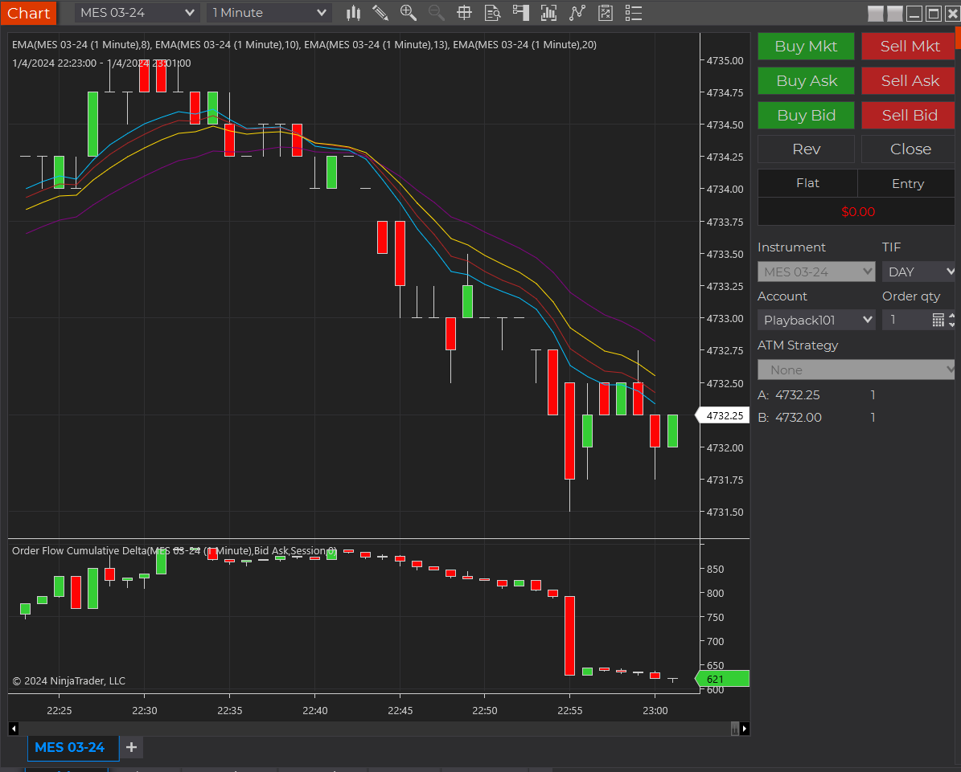
Task: Click the 4735.00 price axis label
Action: pos(725,60)
